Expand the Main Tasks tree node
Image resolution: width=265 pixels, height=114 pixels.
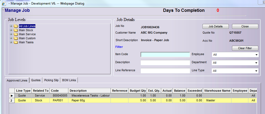coord(11,42)
